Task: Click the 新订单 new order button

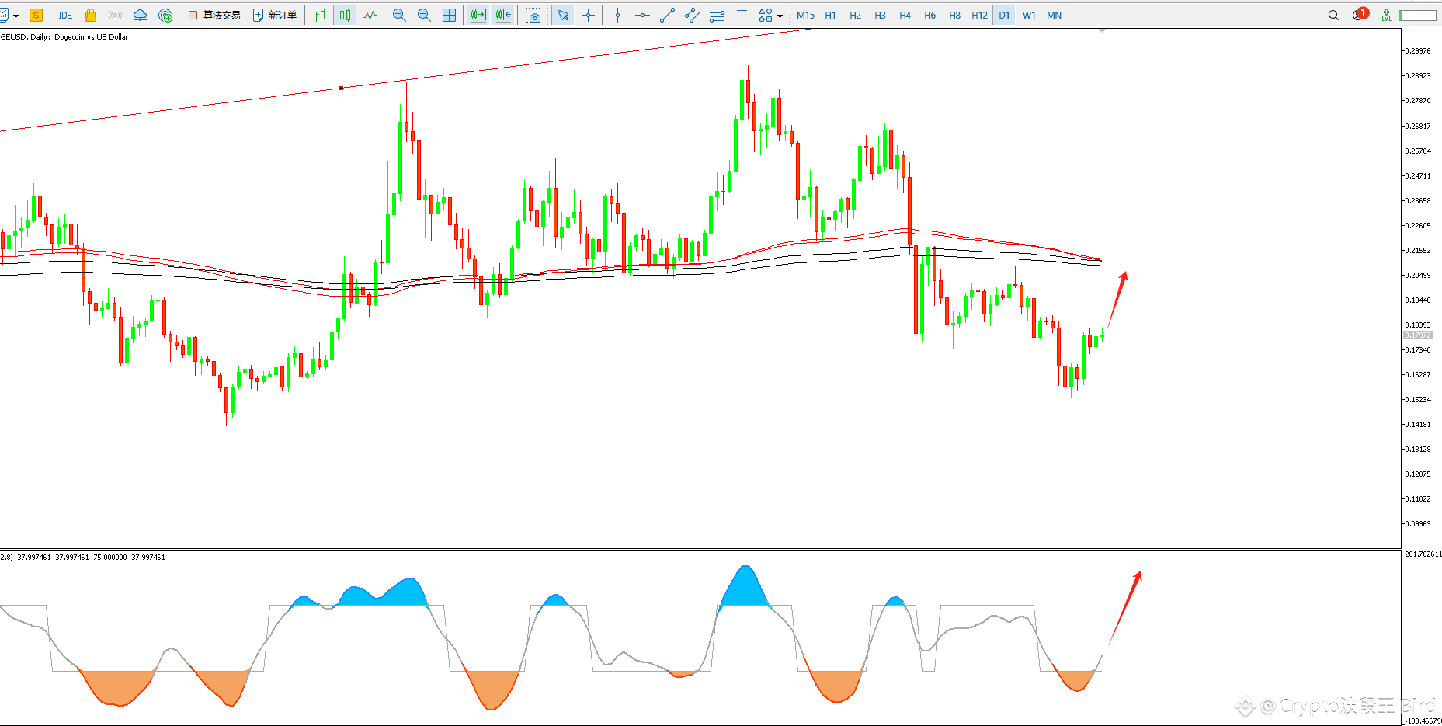Action: [275, 15]
